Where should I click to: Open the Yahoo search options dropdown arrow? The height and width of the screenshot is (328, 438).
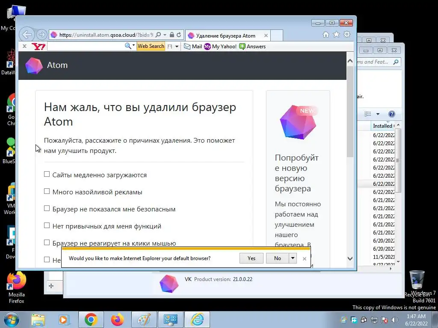pyautogui.click(x=133, y=45)
